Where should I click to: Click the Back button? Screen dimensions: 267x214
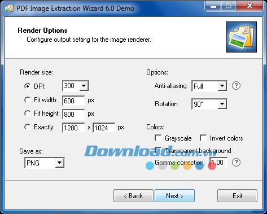pyautogui.click(x=133, y=196)
